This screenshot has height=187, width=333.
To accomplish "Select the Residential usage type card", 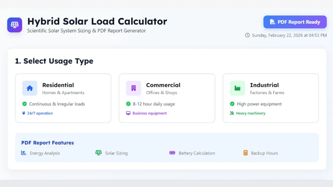I will (63, 98).
